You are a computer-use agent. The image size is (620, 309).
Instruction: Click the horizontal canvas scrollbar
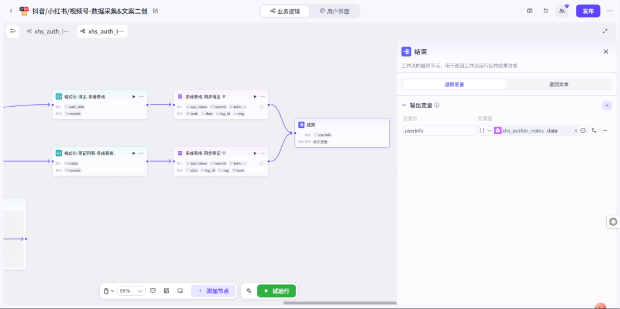point(339,303)
